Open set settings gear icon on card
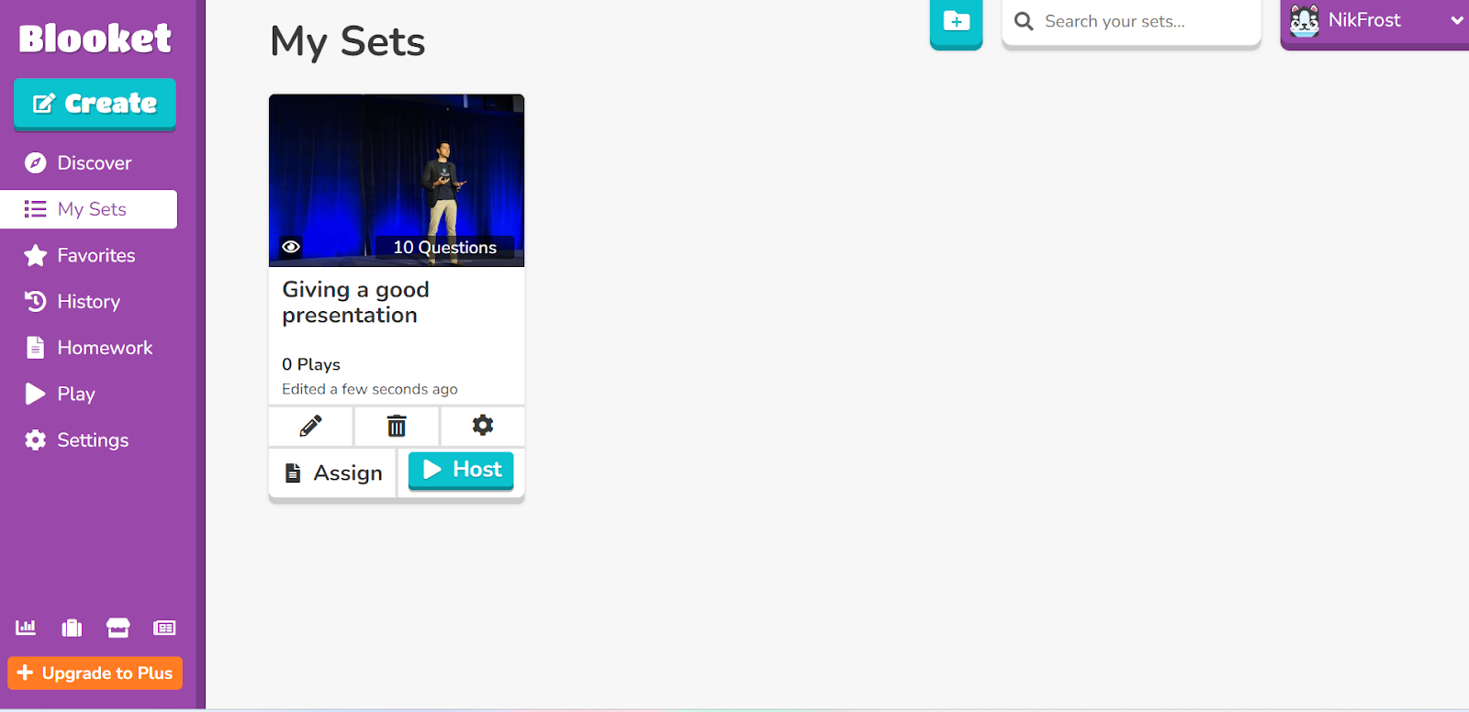Screen dimensions: 1469x712 pyautogui.click(x=483, y=426)
